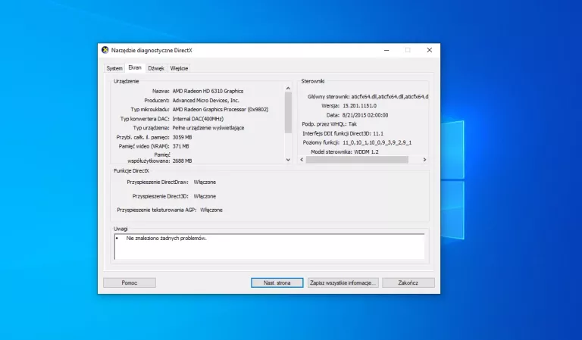Image resolution: width=582 pixels, height=340 pixels.
Task: Click 'Włączone' next to Przyspieszenie Direct3D
Action: pyautogui.click(x=205, y=196)
